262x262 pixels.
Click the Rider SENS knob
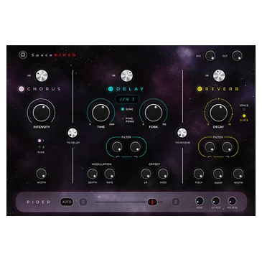click(200, 201)
